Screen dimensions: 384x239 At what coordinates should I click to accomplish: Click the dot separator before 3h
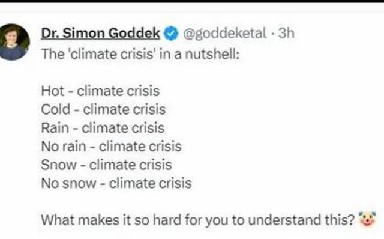(272, 34)
